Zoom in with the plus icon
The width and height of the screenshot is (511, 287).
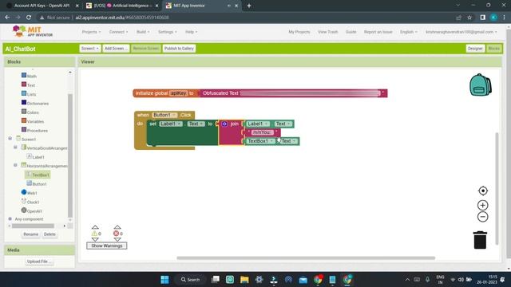482,206
